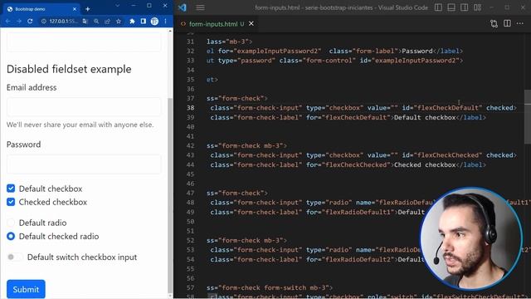Open browser profile avatar
The image size is (531, 299).
tap(154, 21)
